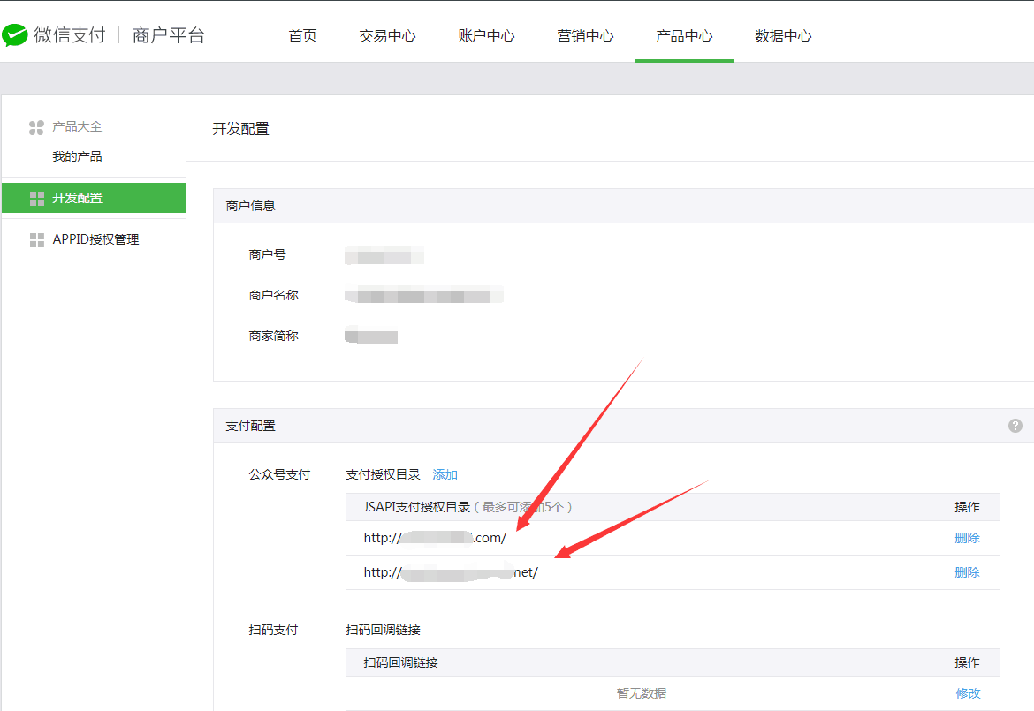This screenshot has height=711, width=1034.
Task: Click the 开发配置 grid icon in sidebar
Action: (36, 198)
